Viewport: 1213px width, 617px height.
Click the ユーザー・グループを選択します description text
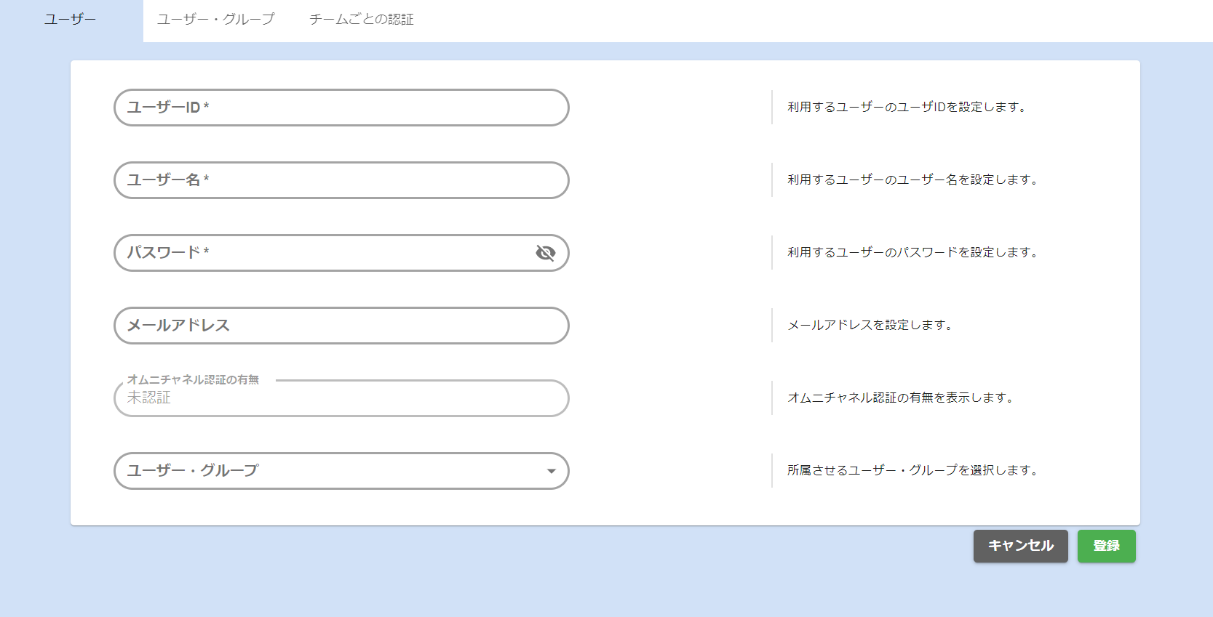click(x=912, y=470)
